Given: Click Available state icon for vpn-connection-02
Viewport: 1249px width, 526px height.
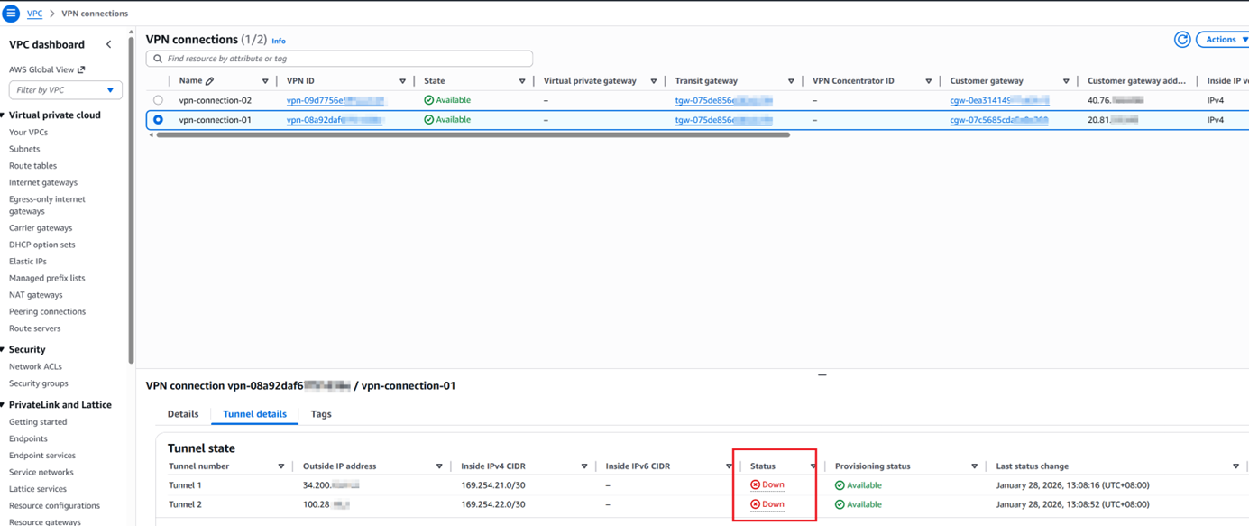Looking at the screenshot, I should 429,100.
